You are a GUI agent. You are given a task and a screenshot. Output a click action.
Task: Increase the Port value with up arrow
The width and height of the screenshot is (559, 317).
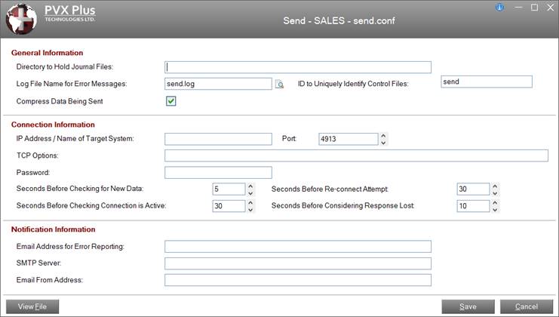383,135
